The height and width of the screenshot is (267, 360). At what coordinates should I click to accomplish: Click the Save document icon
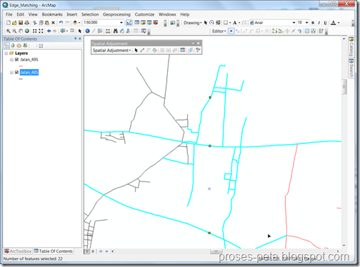21,23
